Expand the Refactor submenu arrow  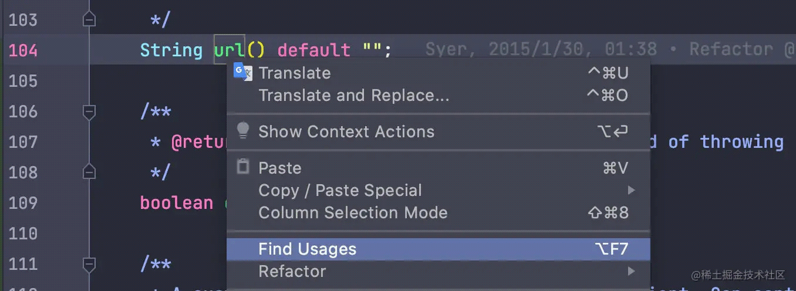(x=631, y=271)
